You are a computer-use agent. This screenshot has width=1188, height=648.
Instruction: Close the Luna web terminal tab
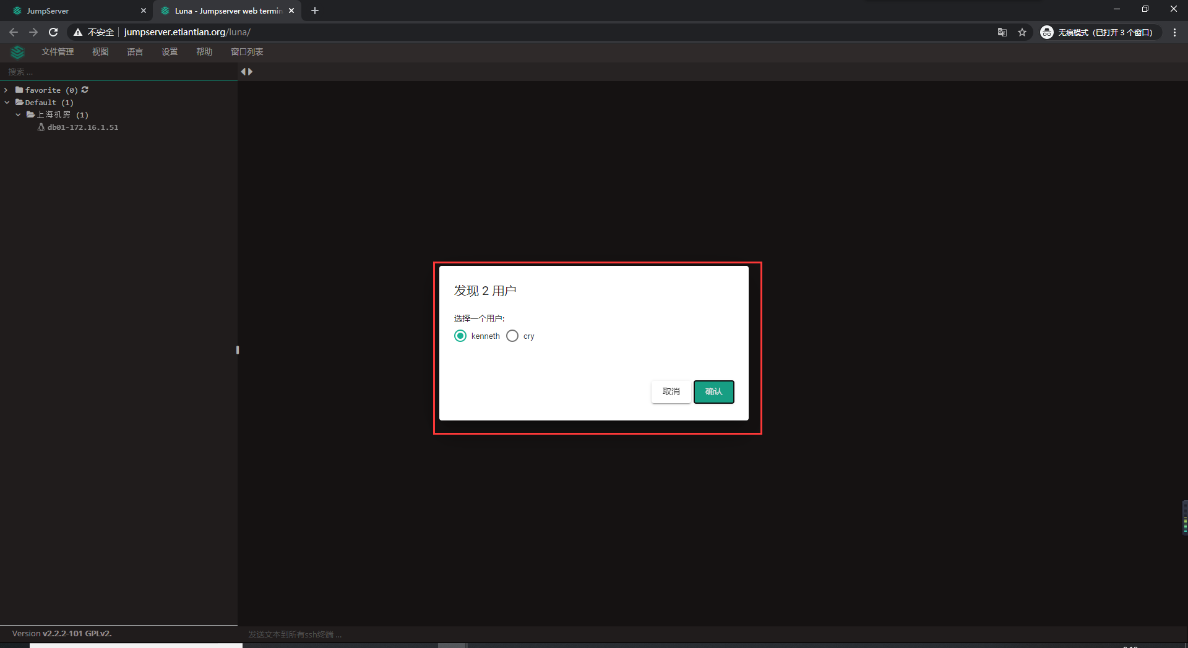[x=291, y=11]
